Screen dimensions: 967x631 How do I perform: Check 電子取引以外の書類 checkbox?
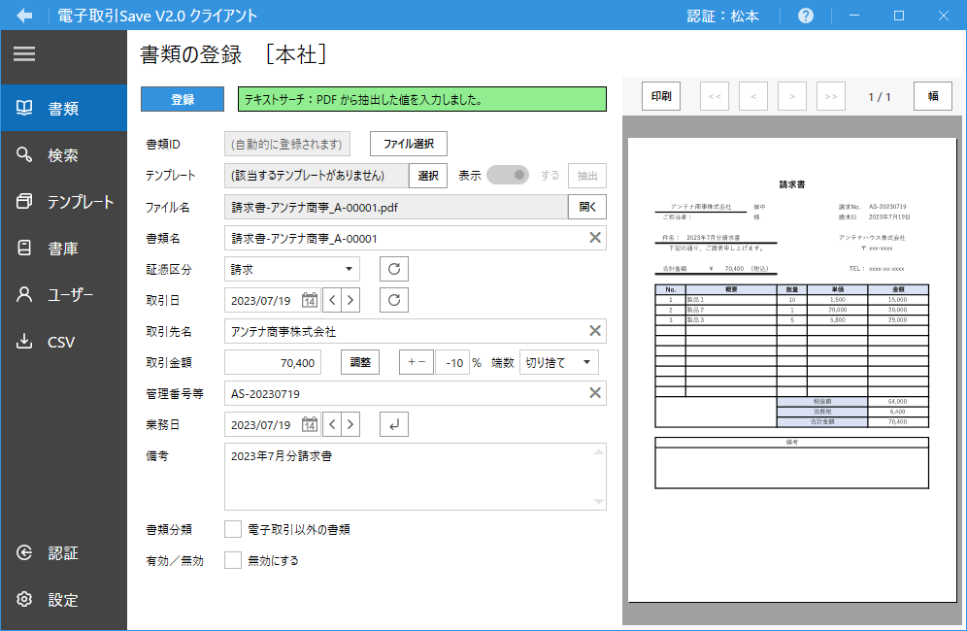point(233,529)
